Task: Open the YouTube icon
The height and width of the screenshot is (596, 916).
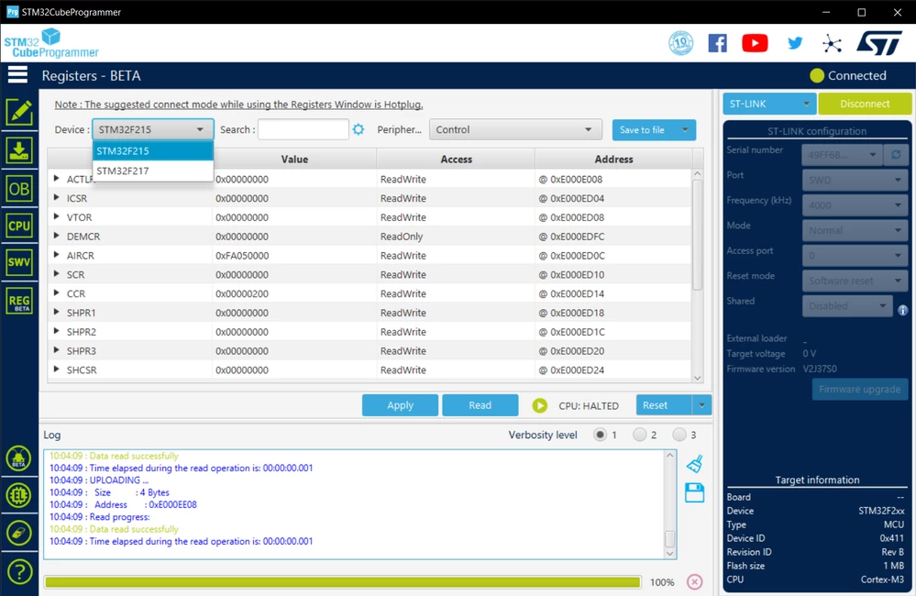Action: pos(755,43)
